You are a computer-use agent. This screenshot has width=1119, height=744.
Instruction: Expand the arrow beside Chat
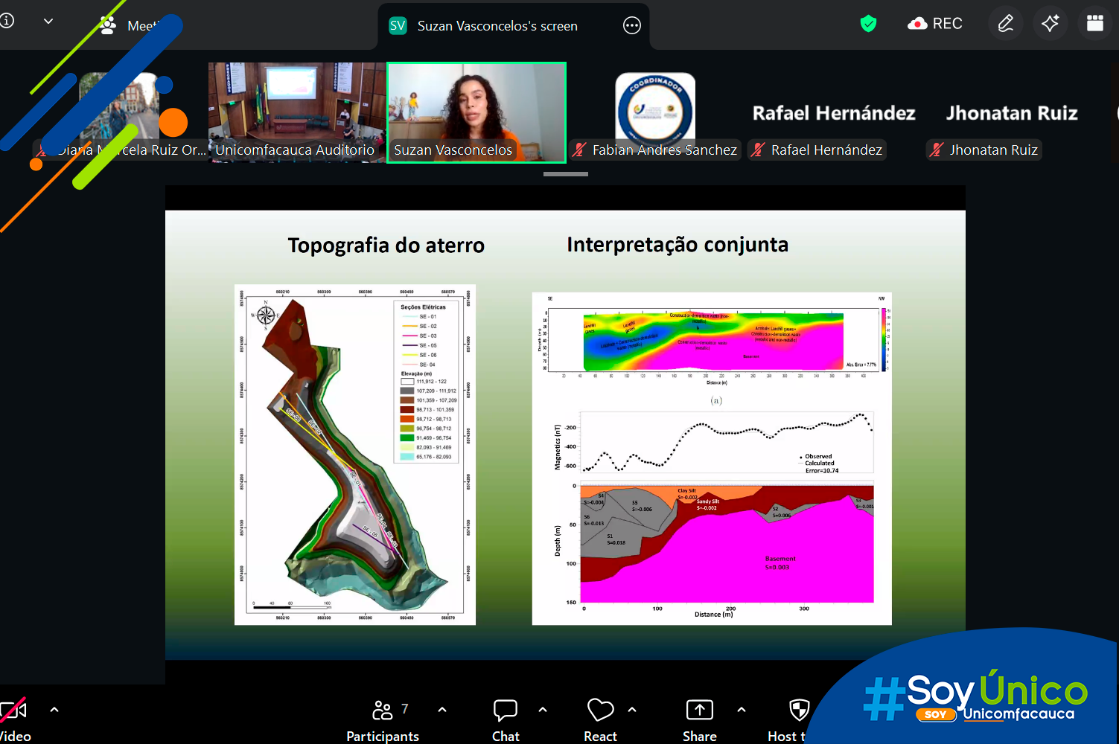point(543,710)
